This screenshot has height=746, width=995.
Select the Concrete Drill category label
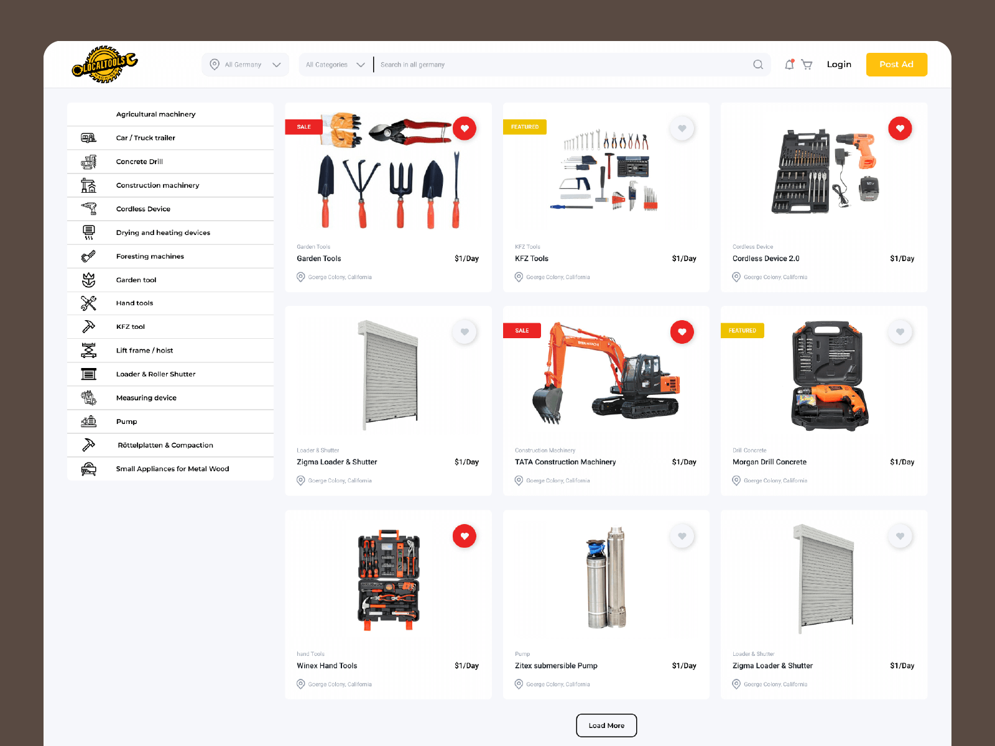pyautogui.click(x=139, y=162)
